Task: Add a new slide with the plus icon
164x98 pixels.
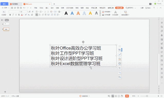Action: tap(5, 92)
